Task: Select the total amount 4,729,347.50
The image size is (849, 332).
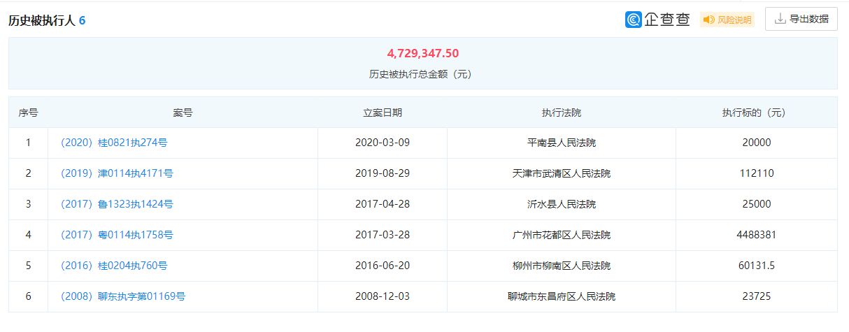Action: point(423,53)
